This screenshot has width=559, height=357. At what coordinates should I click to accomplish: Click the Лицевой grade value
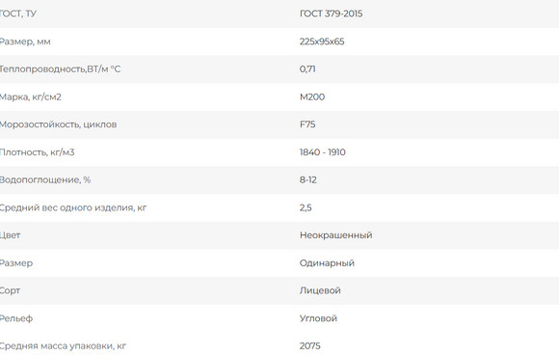point(320,290)
